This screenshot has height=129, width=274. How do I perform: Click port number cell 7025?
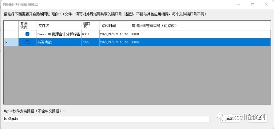tap(90, 42)
